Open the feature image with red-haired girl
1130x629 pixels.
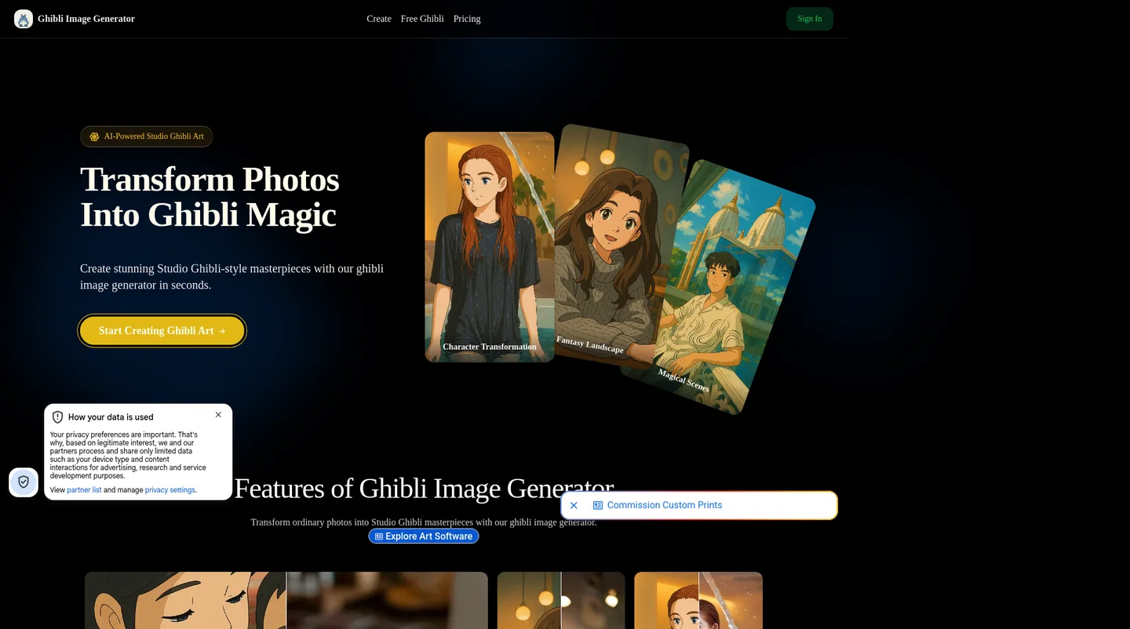(698, 600)
